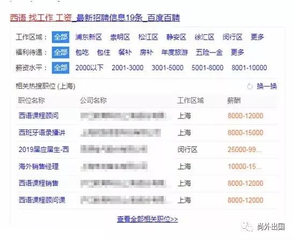This screenshot has height=240, width=294.
Task: Pick salary range 3001-5000
Action: (167, 68)
